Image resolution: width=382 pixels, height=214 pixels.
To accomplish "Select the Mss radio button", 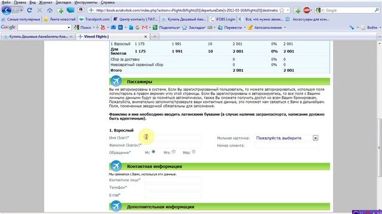I will click(193, 152).
